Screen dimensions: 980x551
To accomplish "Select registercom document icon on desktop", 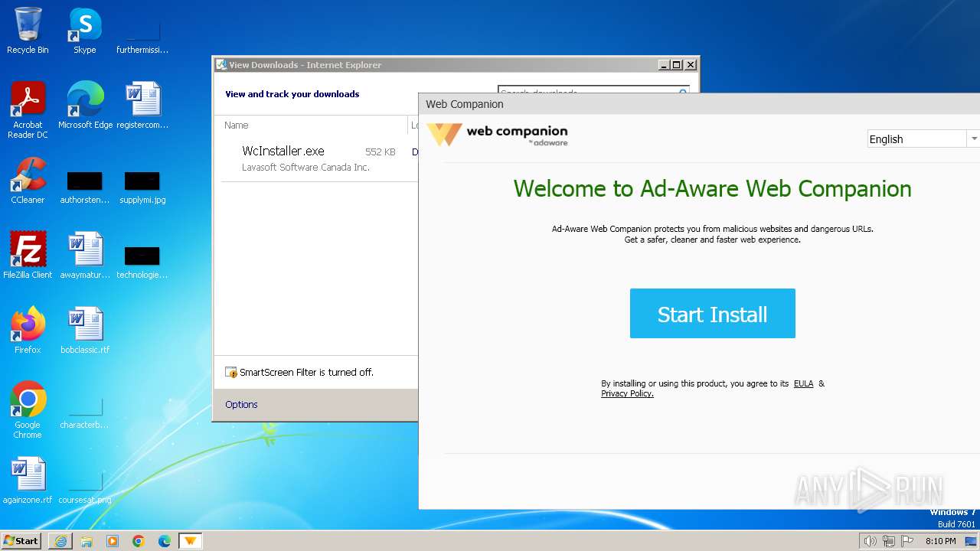I will coord(142,106).
